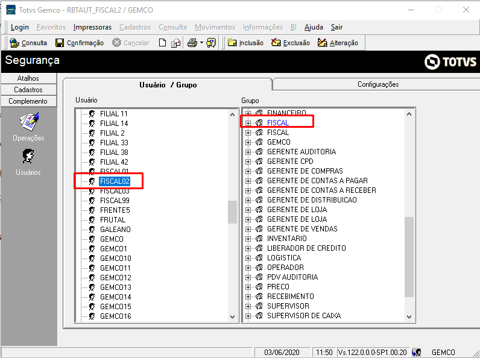480x358 pixels.
Task: Select user FISCAL02
Action: tap(115, 181)
